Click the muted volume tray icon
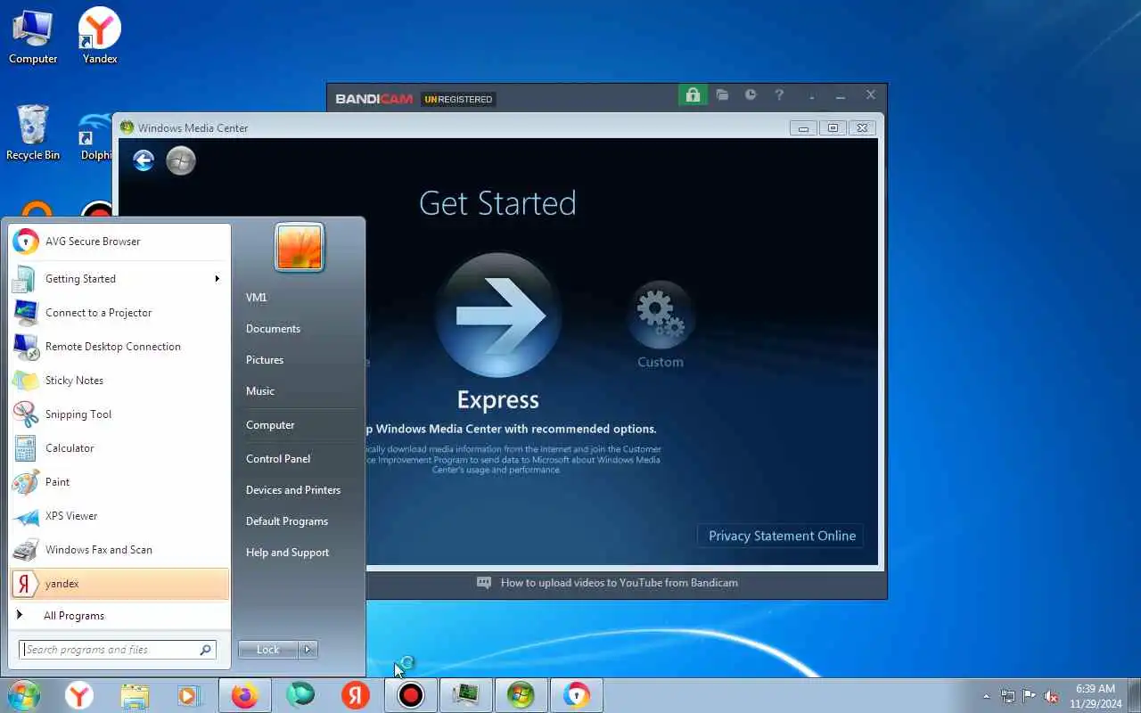Screen dimensions: 1141x713 click(1051, 696)
